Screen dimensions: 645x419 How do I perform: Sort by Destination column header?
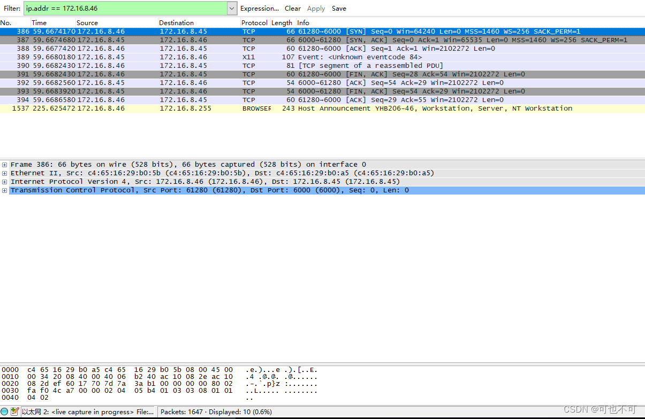(199, 23)
